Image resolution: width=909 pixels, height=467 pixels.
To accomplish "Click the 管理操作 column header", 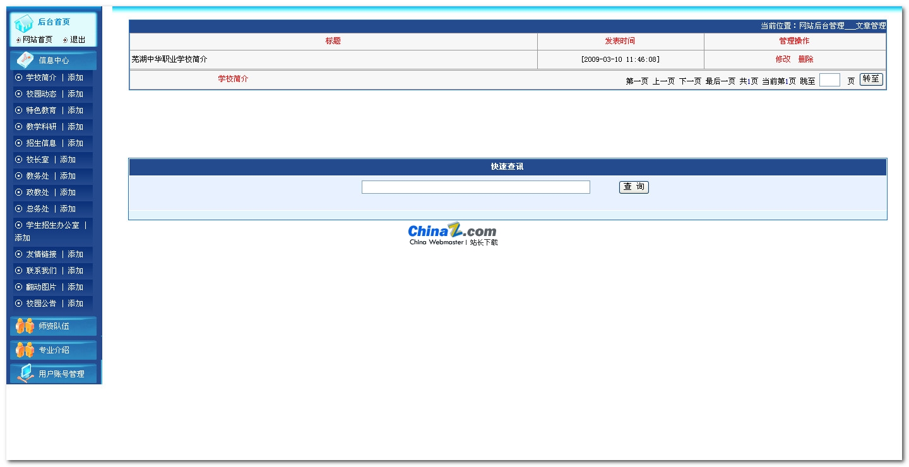I will tap(794, 41).
